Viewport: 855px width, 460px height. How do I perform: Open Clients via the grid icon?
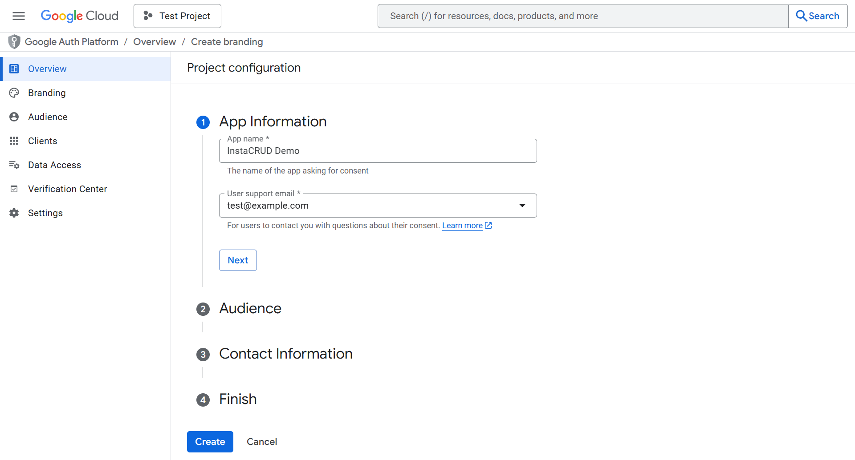point(14,141)
